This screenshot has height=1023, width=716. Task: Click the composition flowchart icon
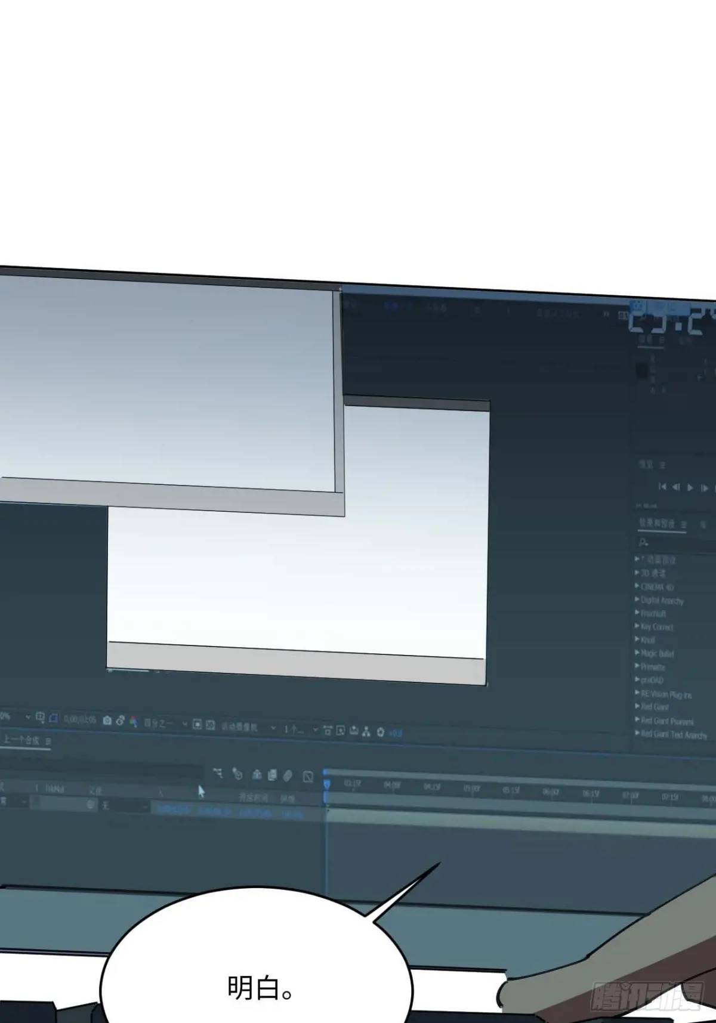coord(366,731)
